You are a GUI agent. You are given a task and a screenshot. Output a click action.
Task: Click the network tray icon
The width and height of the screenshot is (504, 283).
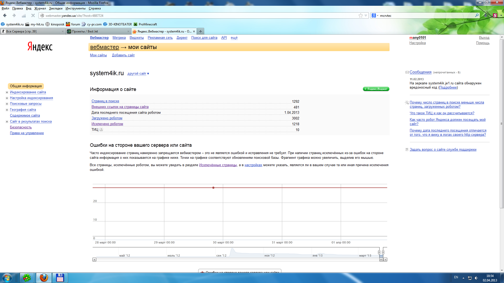click(470, 278)
